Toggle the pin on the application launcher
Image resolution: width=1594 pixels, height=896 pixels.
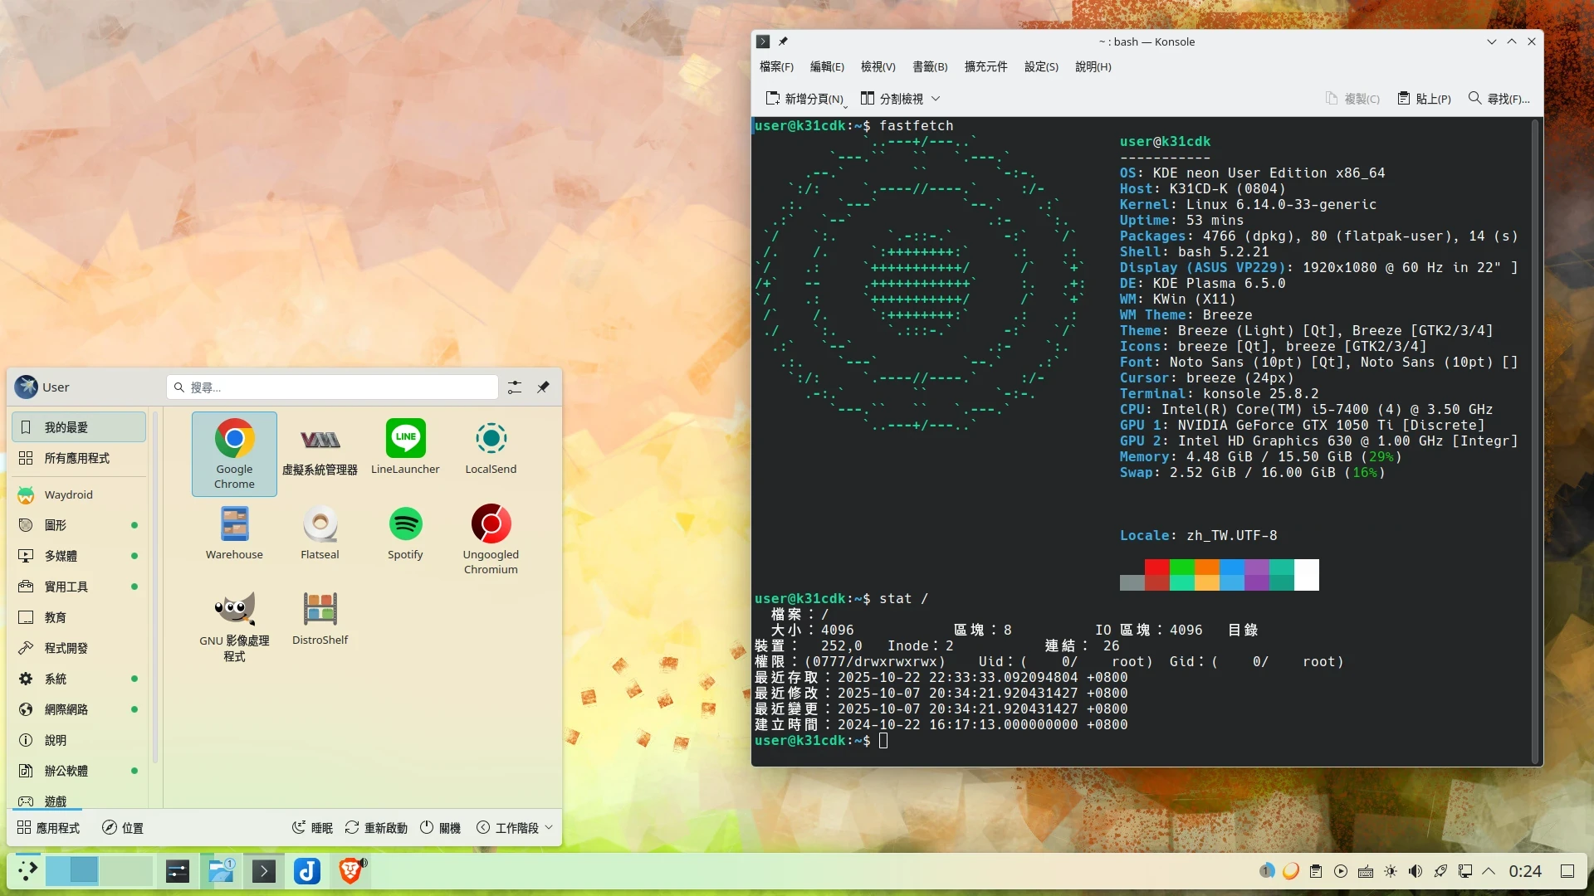pos(543,387)
